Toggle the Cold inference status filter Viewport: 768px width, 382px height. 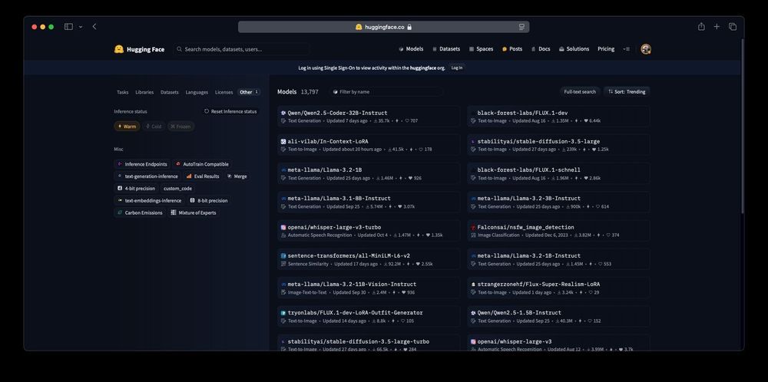(x=154, y=127)
